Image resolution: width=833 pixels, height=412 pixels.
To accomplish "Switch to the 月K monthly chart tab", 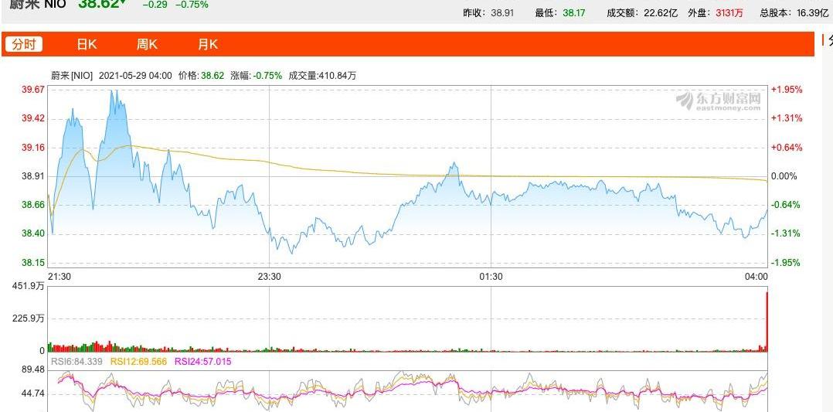I will click(208, 44).
